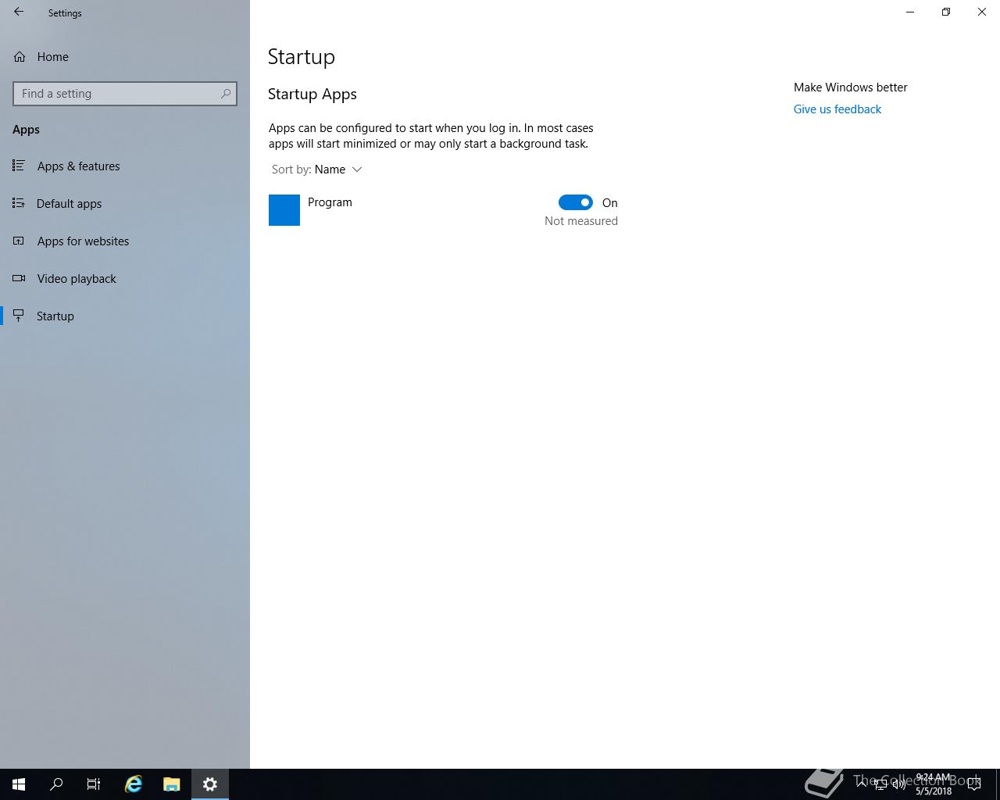Viewport: 1000px width, 800px height.
Task: Click the Startup monitor icon
Action: tap(19, 316)
